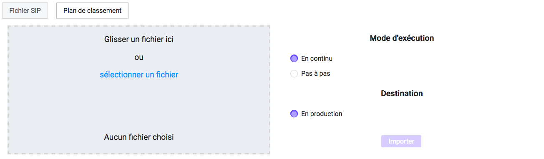Select the 'En production' radio circle
Screen dimensions: 544x159
[x=294, y=114]
